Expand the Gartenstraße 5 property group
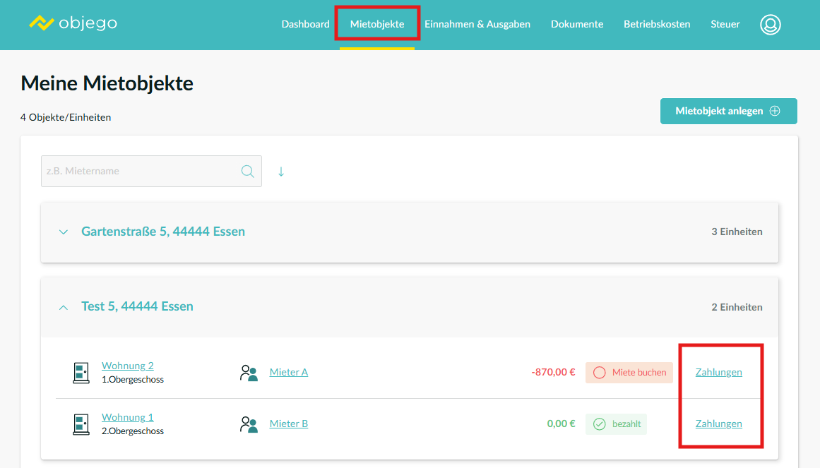This screenshot has height=468, width=820. (64, 232)
